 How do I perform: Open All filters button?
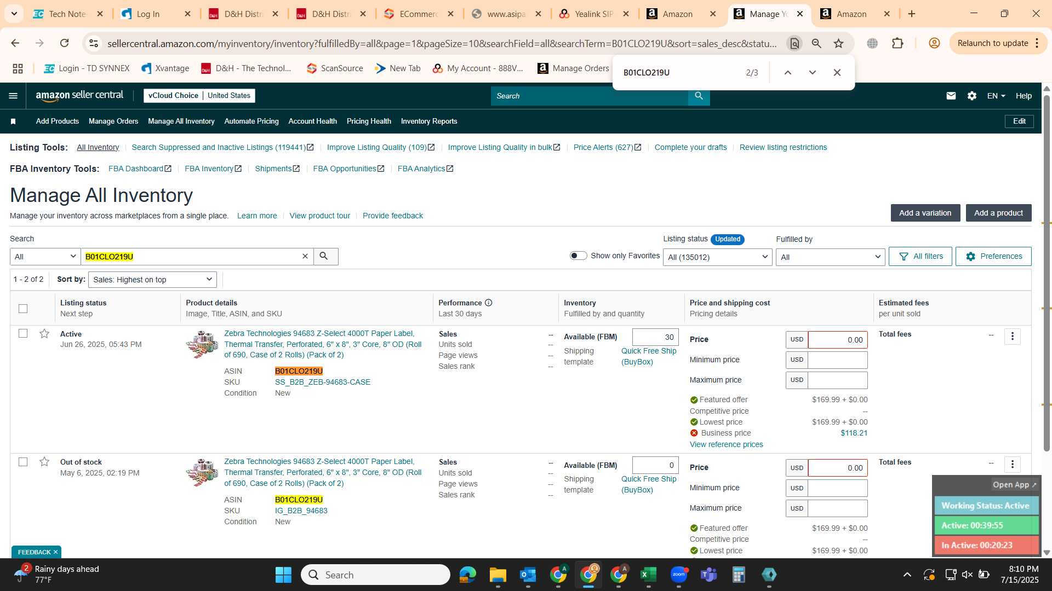pos(921,256)
